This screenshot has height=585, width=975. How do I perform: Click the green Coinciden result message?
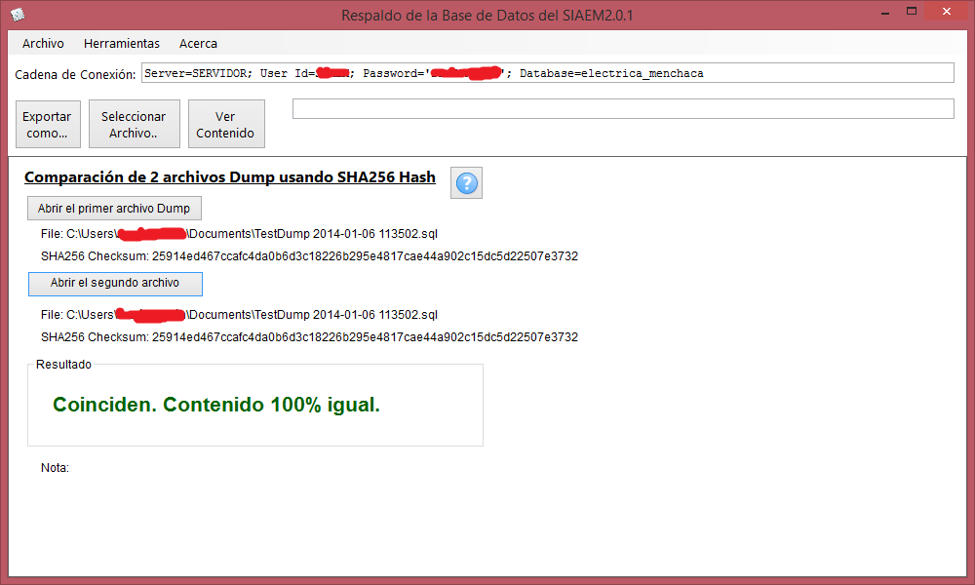(216, 405)
